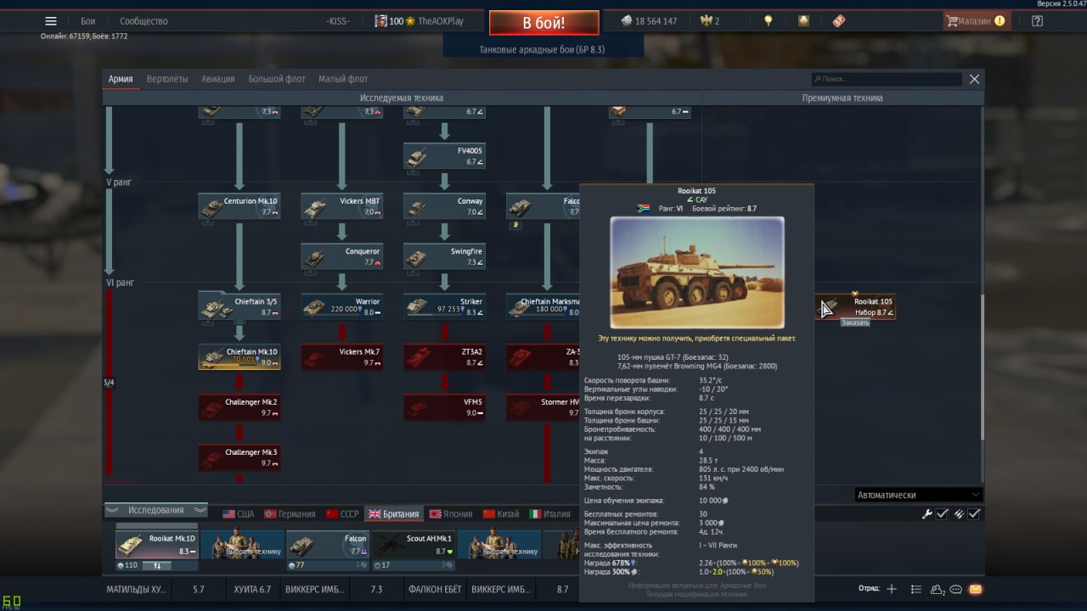Image resolution: width=1087 pixels, height=611 pixels.
Task: Select the Италия nation tab
Action: point(550,514)
